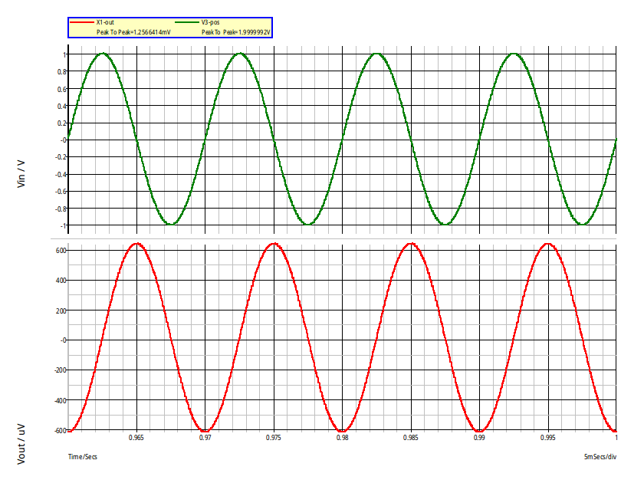Click the Vout / uV axis label
The width and height of the screenshot is (644, 483).
pyautogui.click(x=21, y=444)
